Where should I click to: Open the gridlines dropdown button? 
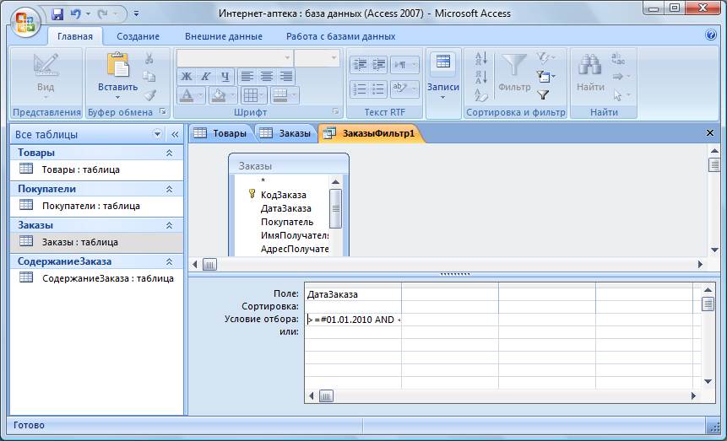tap(253, 95)
